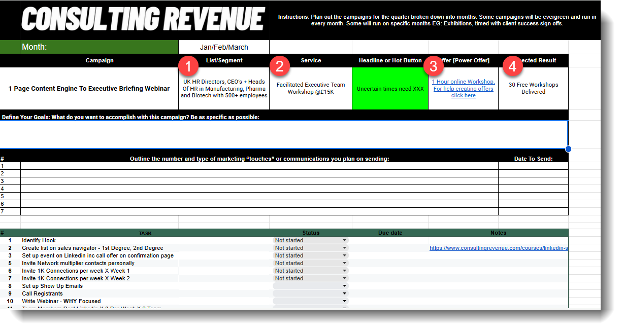Image resolution: width=624 pixels, height=333 pixels.
Task: Open Status dropdown for Invite 1K Connections Week 1
Action: (311, 271)
